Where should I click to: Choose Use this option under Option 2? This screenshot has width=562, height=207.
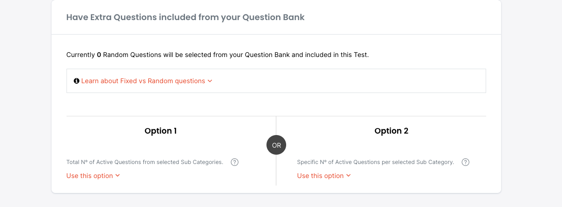(320, 176)
